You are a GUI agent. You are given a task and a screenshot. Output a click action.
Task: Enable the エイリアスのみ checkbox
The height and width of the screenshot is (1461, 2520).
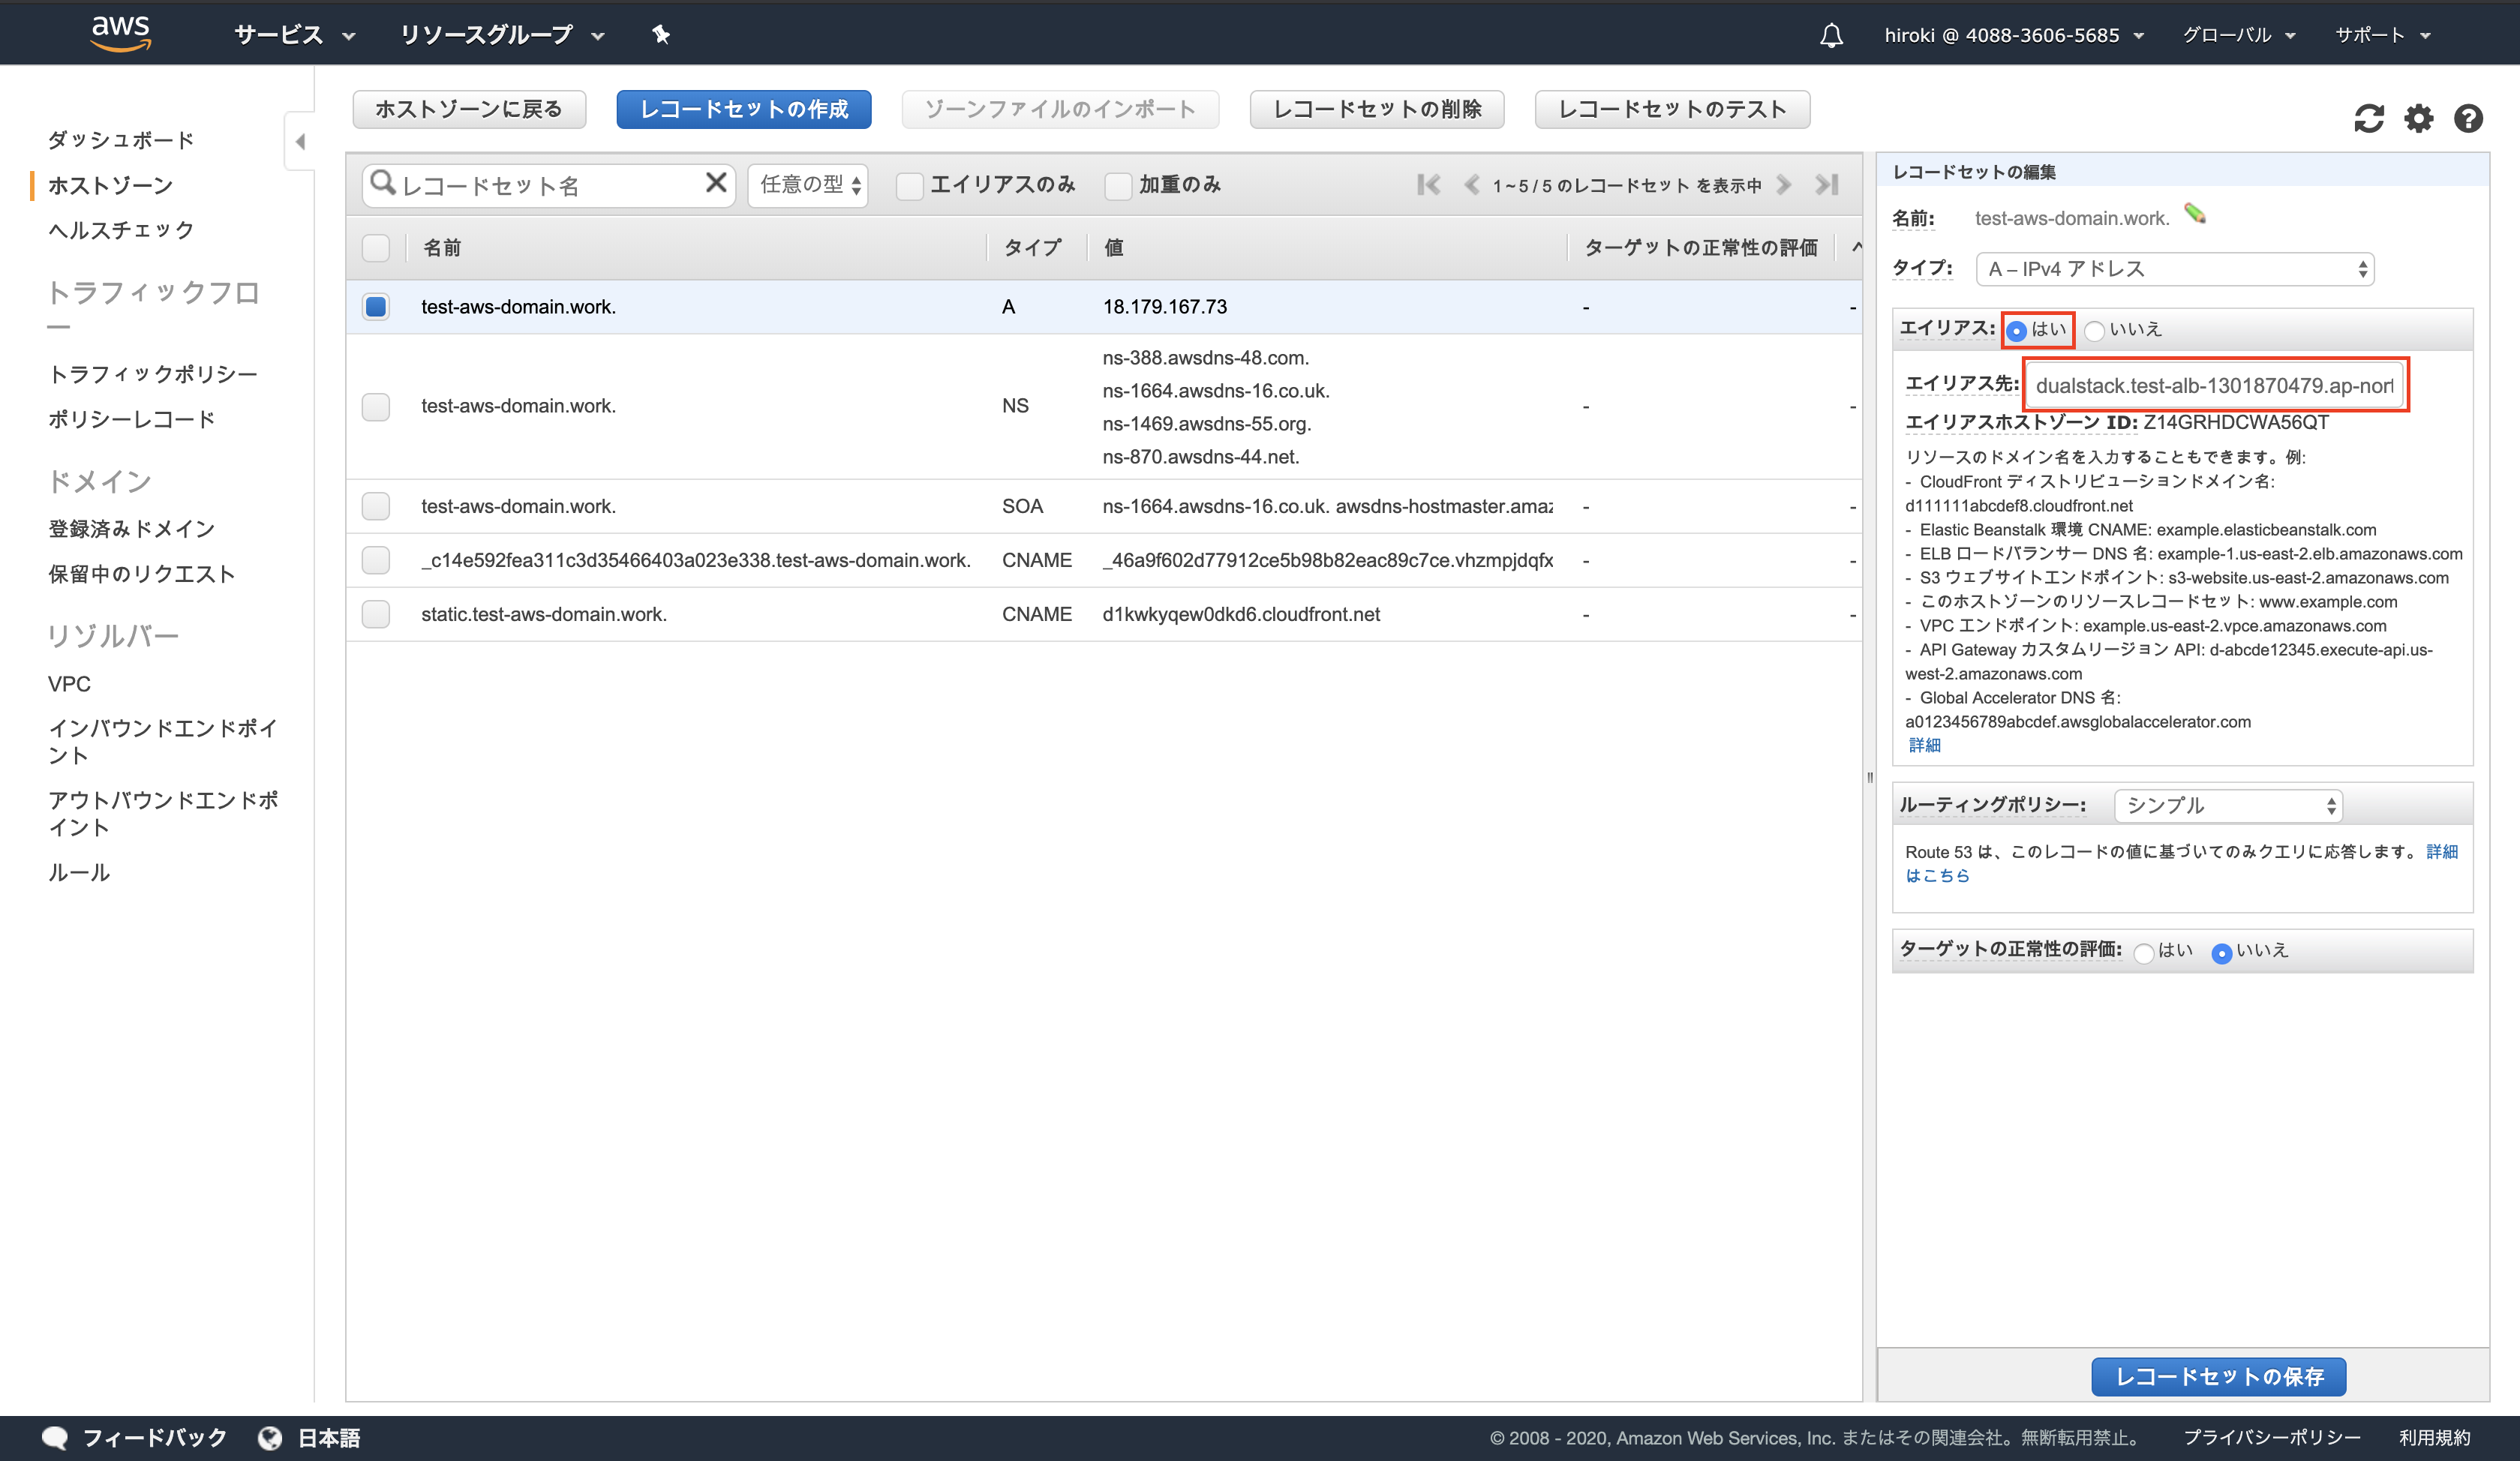909,186
